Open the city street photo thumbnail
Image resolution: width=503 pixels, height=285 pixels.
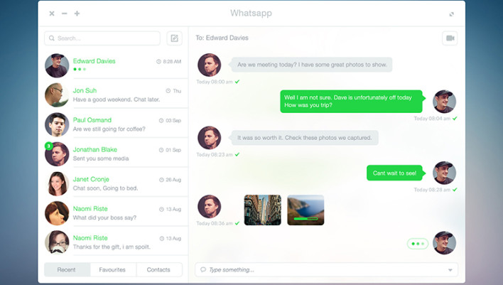point(263,210)
